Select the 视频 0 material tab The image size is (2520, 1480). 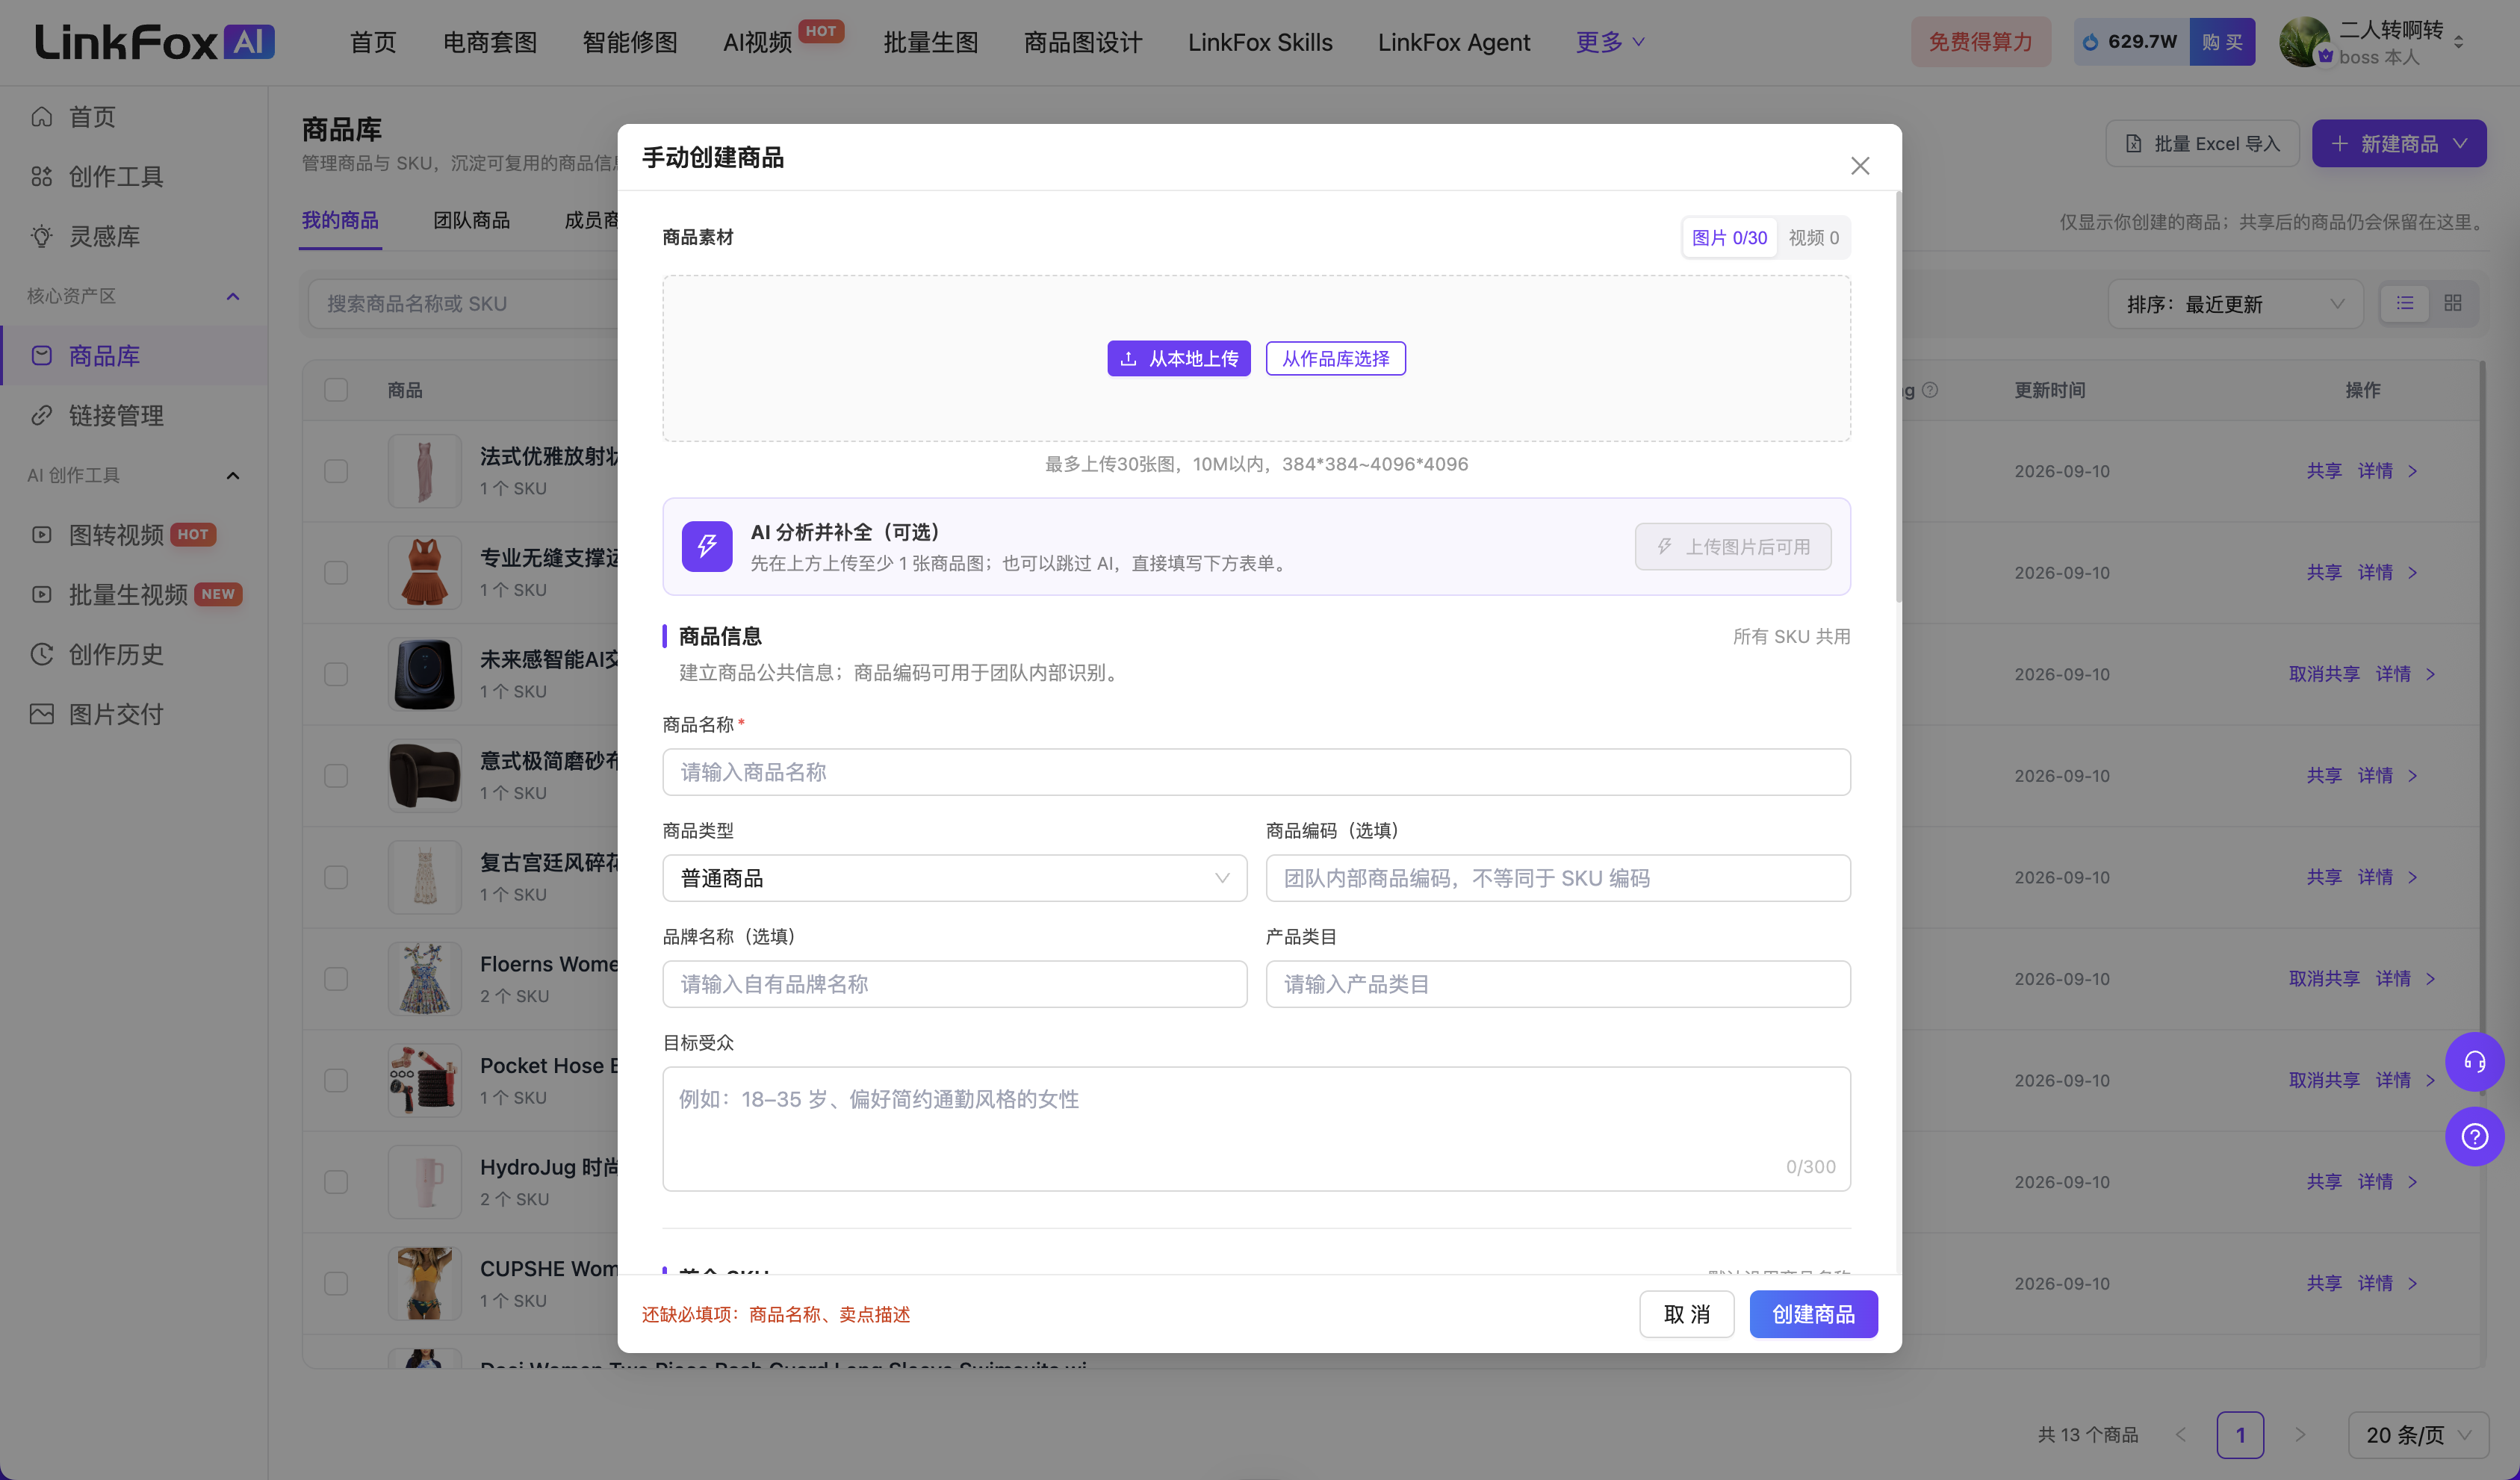click(x=1813, y=238)
